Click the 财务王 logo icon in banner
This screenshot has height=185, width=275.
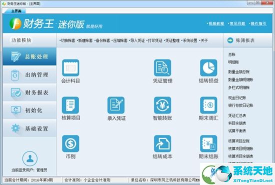[15, 23]
